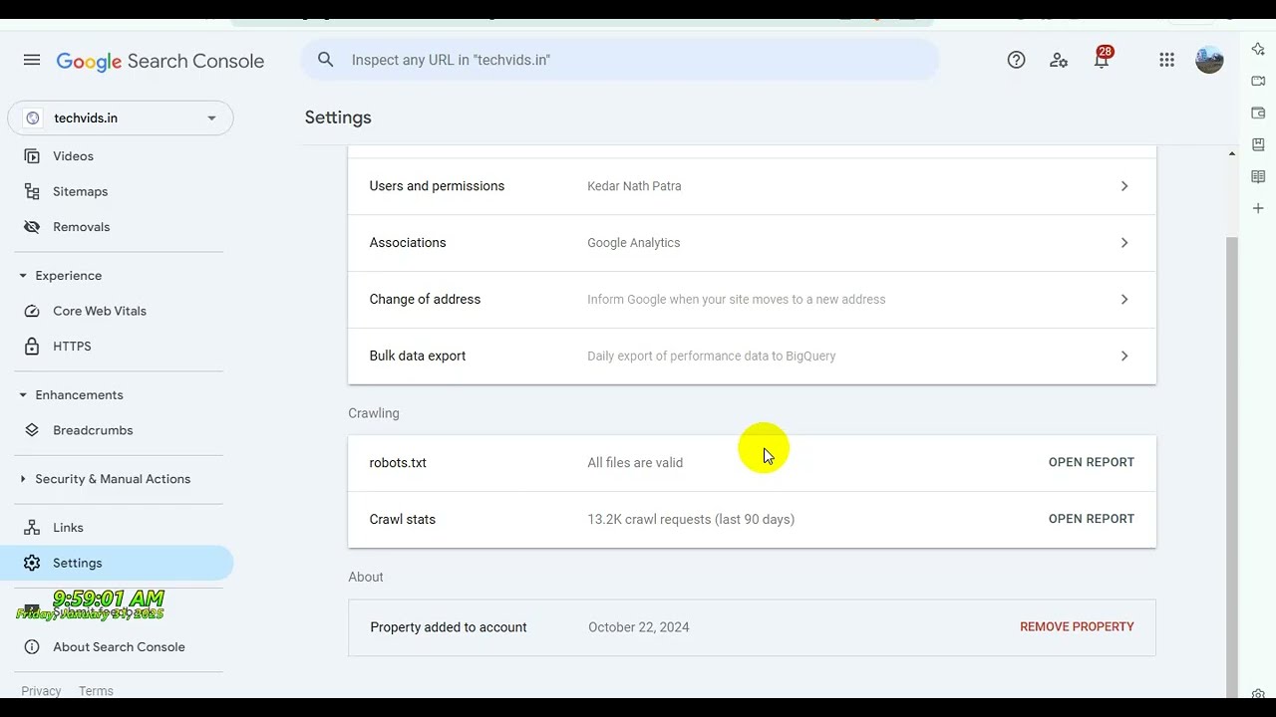This screenshot has width=1276, height=717.
Task: Click the Terms link
Action: tap(96, 691)
